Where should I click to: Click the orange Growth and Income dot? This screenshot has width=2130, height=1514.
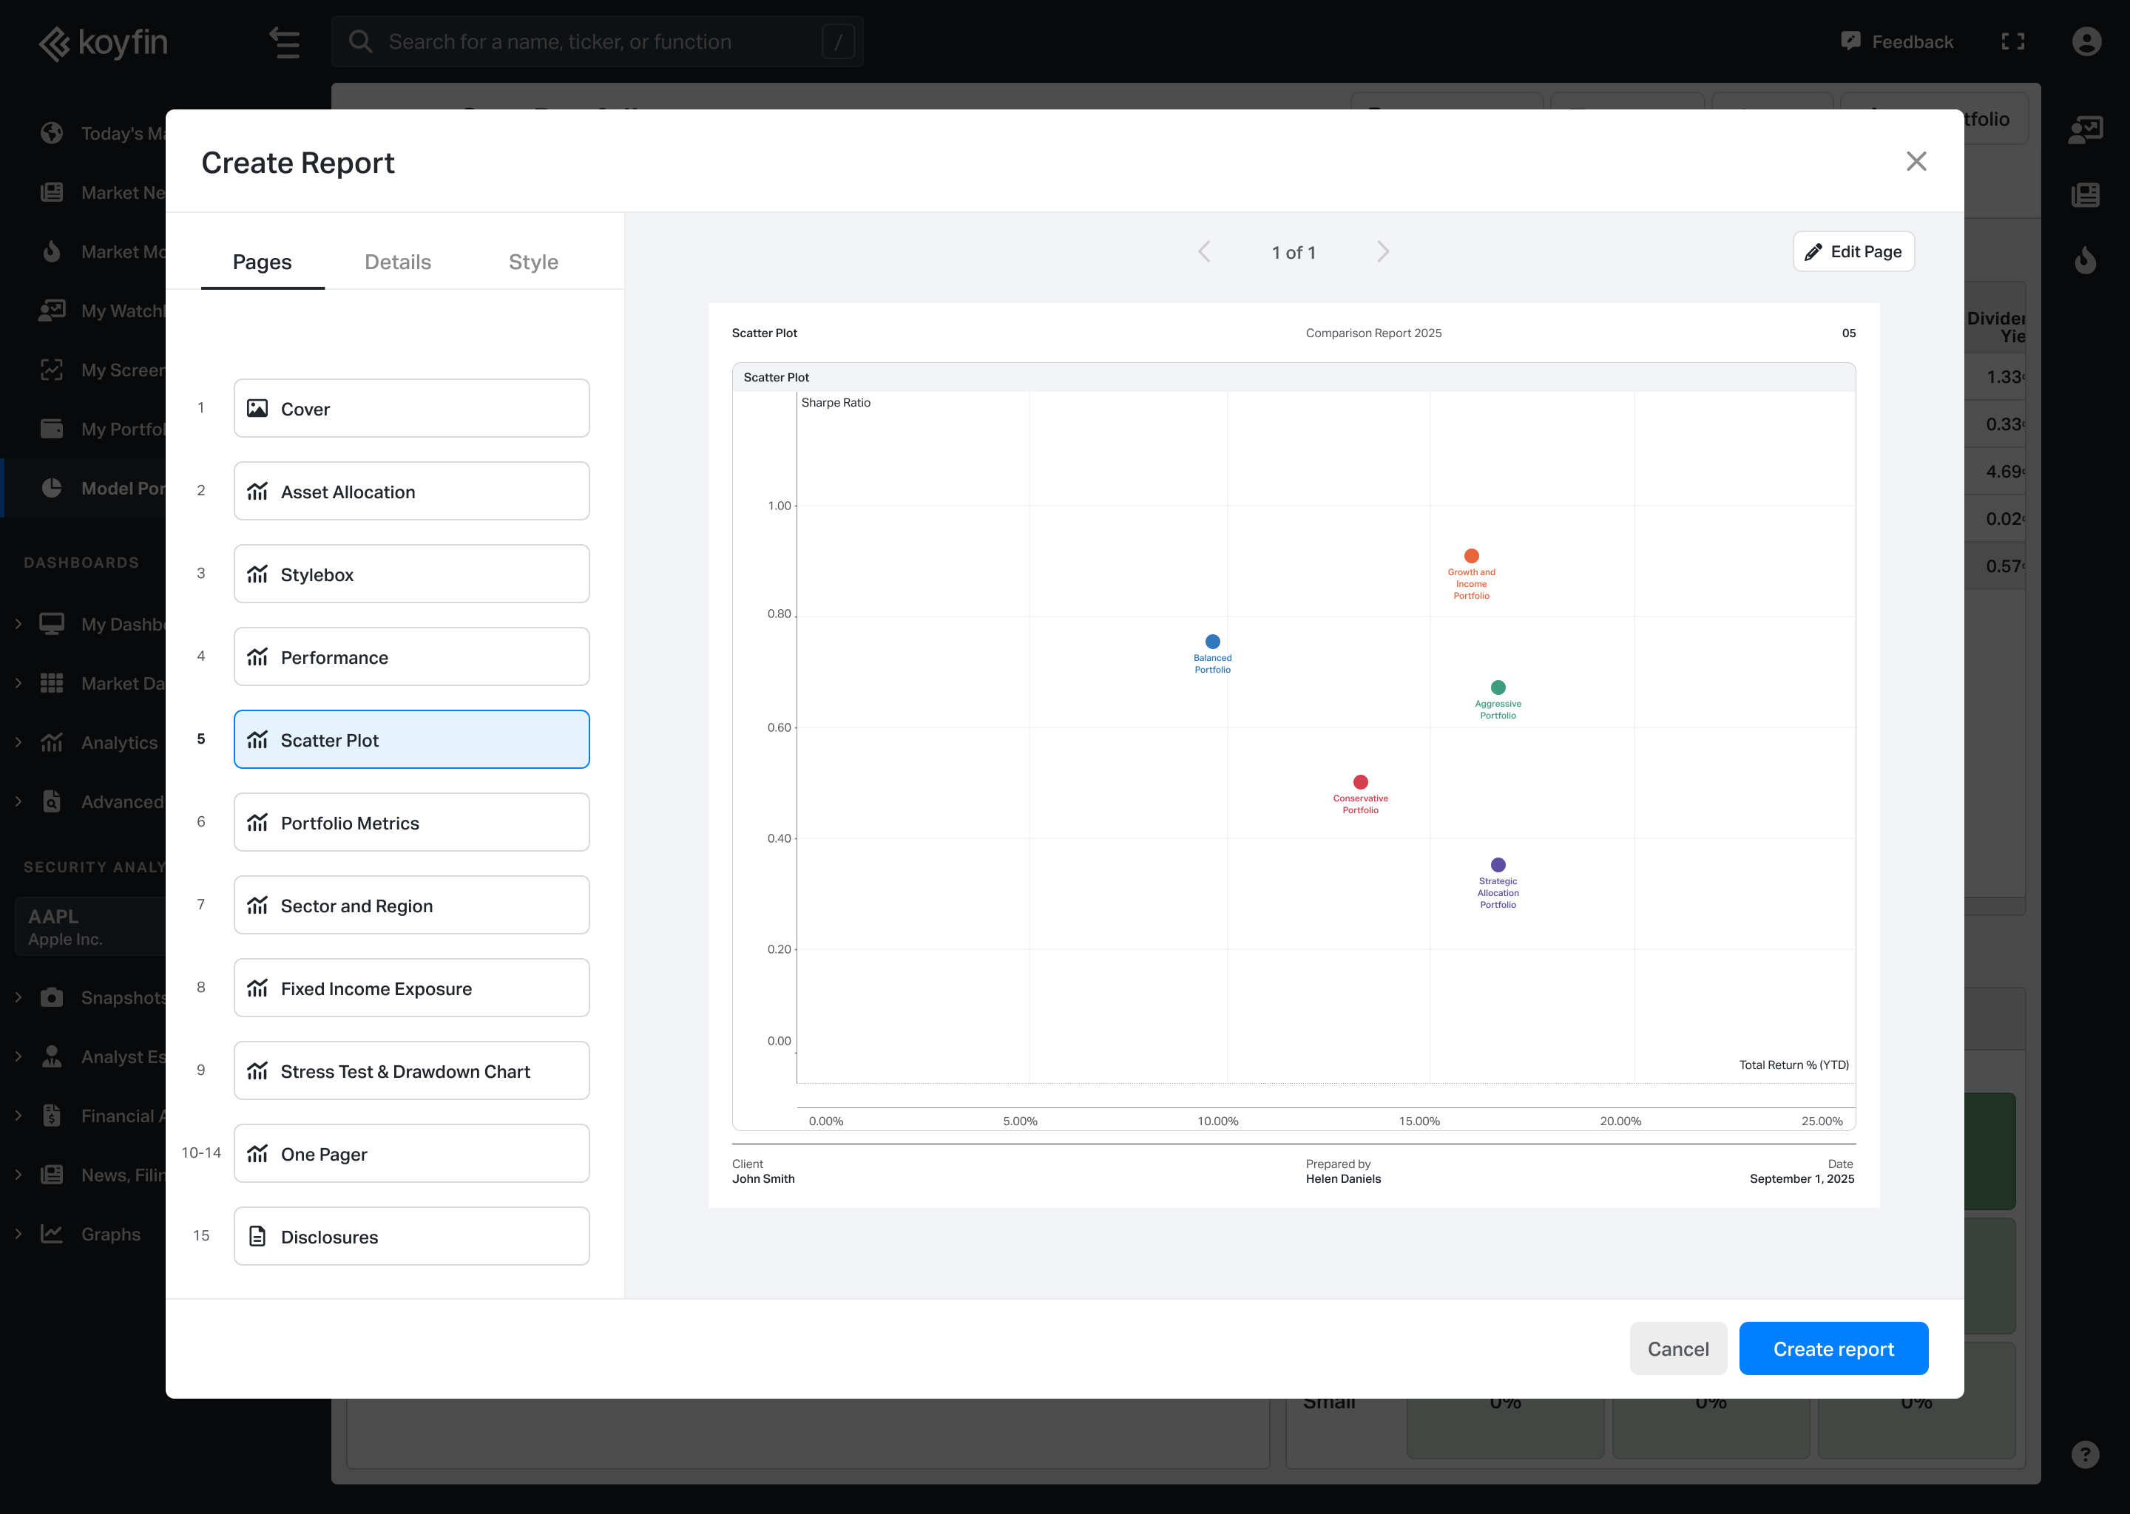click(1471, 556)
